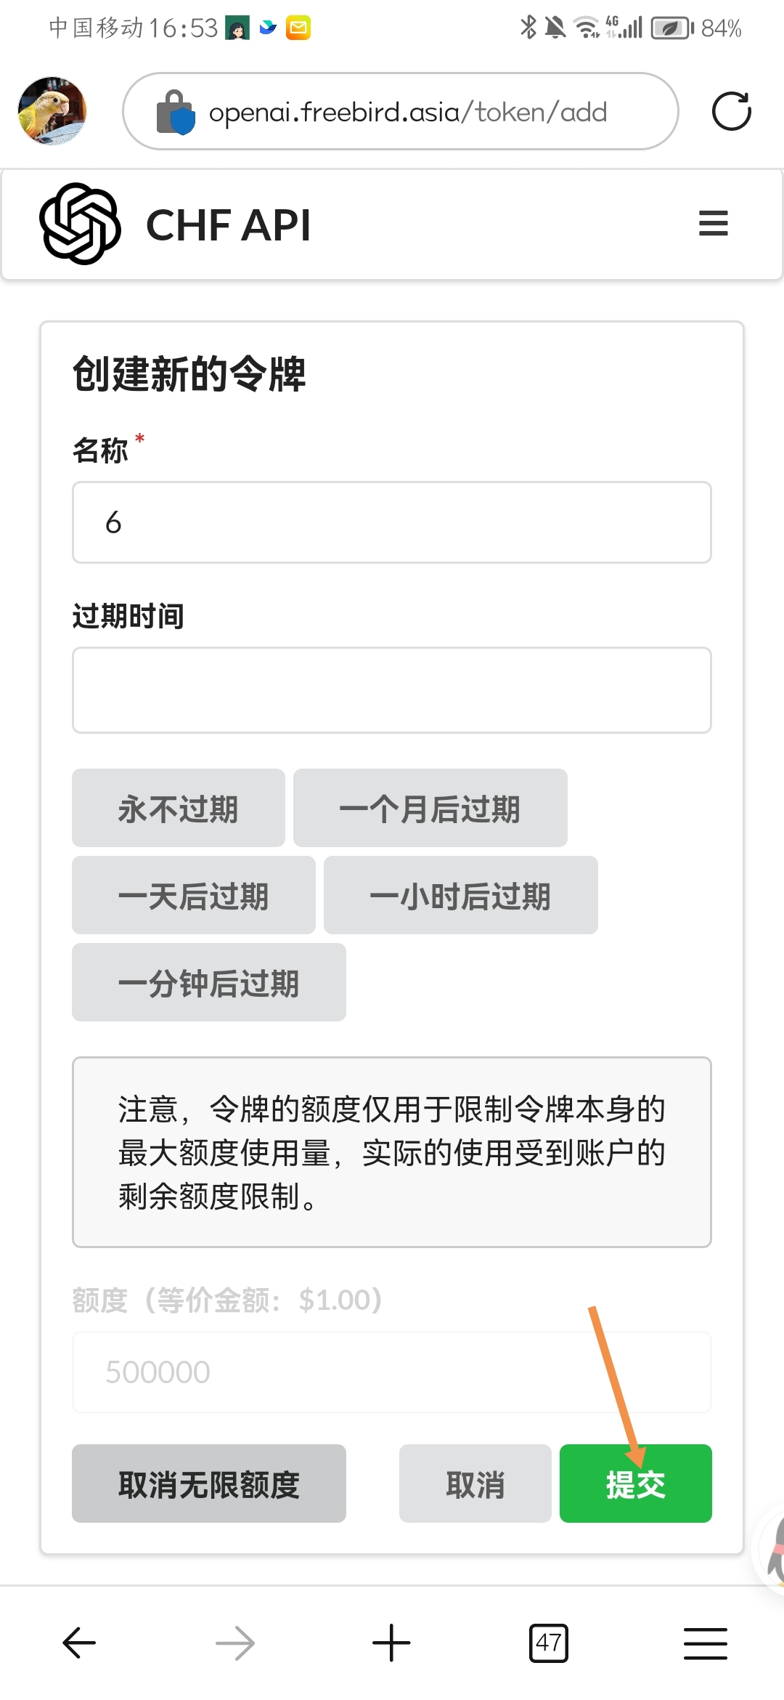
Task: Tap the CHF API OpenAI logo
Action: 80,224
